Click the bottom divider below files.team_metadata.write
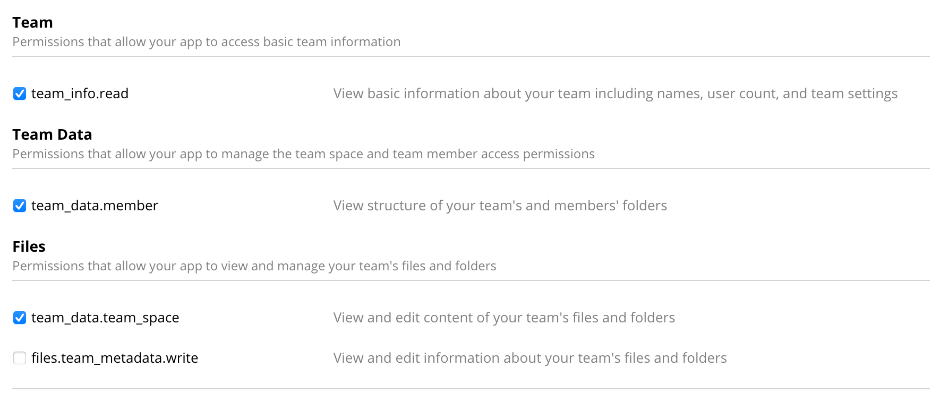 (471, 389)
